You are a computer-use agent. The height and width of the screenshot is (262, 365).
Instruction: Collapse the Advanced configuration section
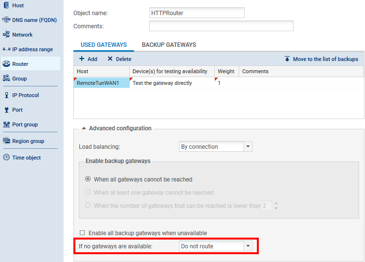pyautogui.click(x=84, y=128)
